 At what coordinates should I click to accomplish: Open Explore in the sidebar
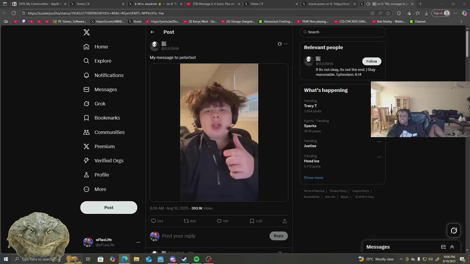[97, 61]
